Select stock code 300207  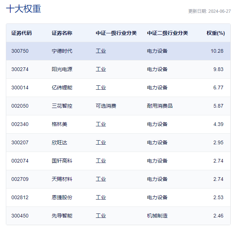tap(20, 142)
